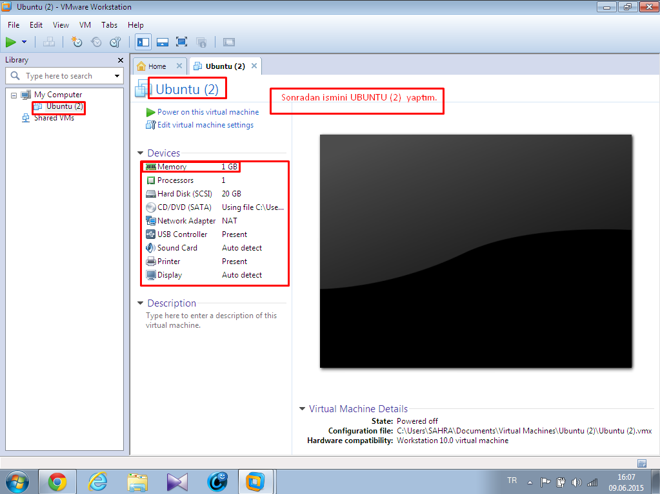Open the power options dropdown arrow
This screenshot has height=494, width=660.
[24, 42]
